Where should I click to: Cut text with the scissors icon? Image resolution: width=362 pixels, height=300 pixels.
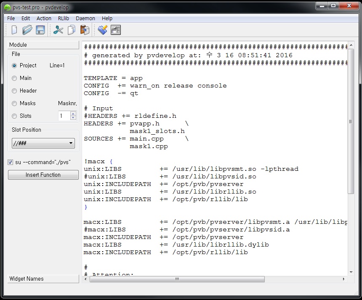tap(59, 29)
